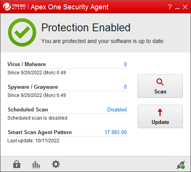191x172 pixels.
Task: Start a scan with the Scan button
Action: pos(160,86)
